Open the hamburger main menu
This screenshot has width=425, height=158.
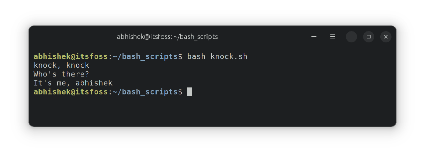tap(333, 37)
